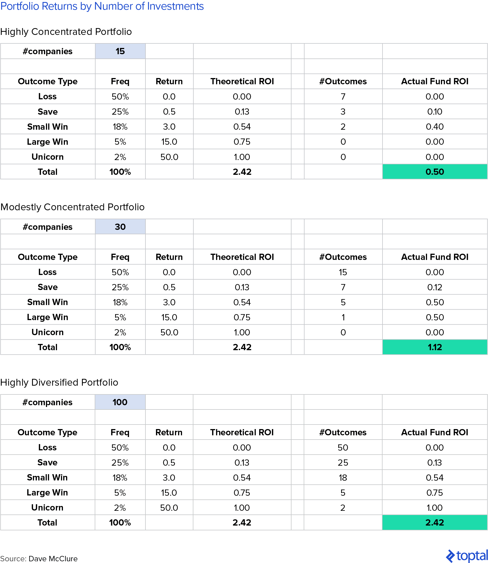The width and height of the screenshot is (488, 563).
Task: Click the Unicorn row label in the 100-companies table
Action: tap(47, 507)
